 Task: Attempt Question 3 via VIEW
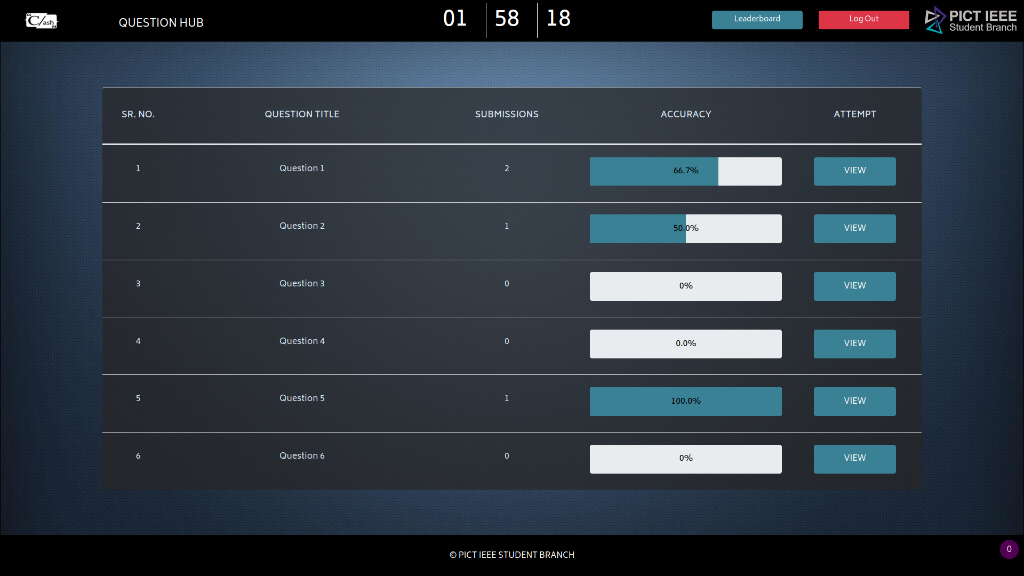coord(854,286)
